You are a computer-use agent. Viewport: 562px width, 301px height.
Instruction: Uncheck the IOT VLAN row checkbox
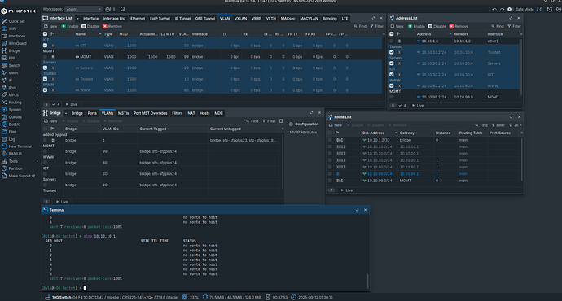(45, 46)
